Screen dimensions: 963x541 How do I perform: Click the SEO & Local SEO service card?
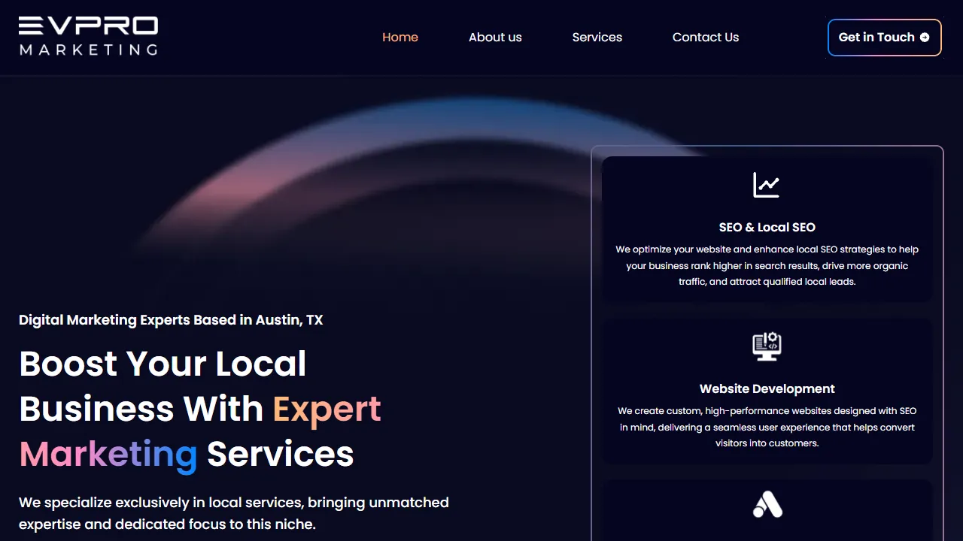[767, 229]
